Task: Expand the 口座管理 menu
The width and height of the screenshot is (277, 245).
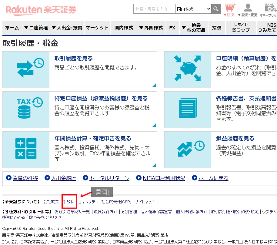Action: pyautogui.click(x=36, y=28)
